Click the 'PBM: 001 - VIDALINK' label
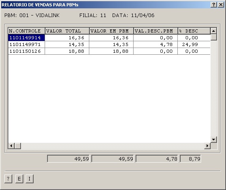Image resolution: width=226 pixels, height=190 pixels. (x=32, y=15)
